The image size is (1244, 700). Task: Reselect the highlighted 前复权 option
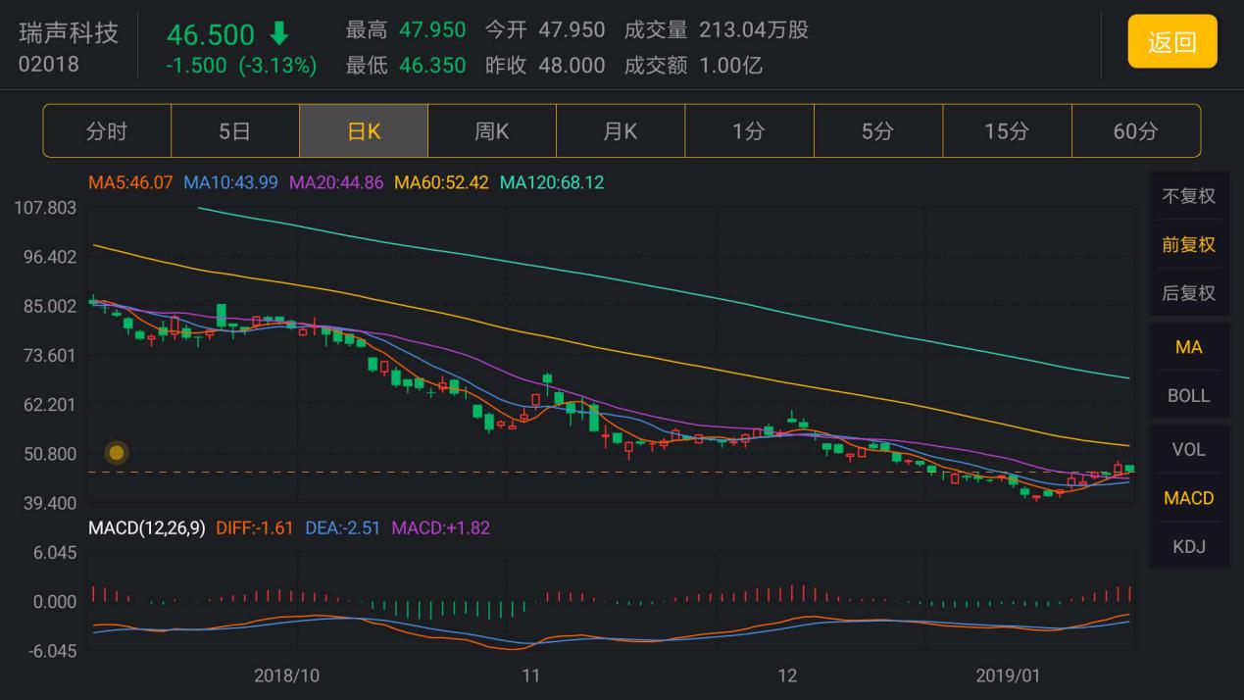1188,243
